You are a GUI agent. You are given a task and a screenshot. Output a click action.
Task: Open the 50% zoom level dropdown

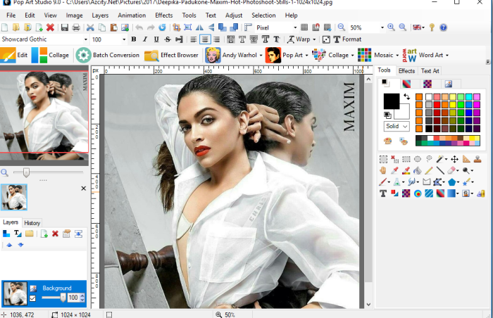pyautogui.click(x=382, y=27)
